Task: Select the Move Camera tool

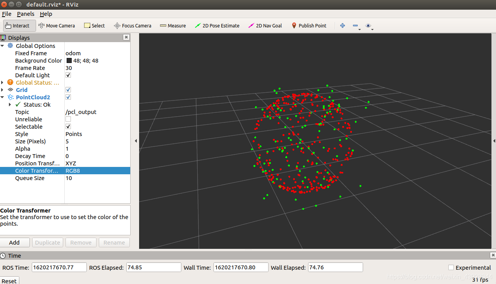Action: [57, 26]
